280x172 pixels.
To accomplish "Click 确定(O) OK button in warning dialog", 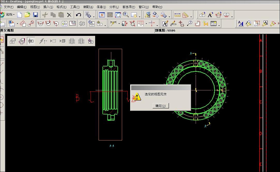I will click(x=161, y=106).
